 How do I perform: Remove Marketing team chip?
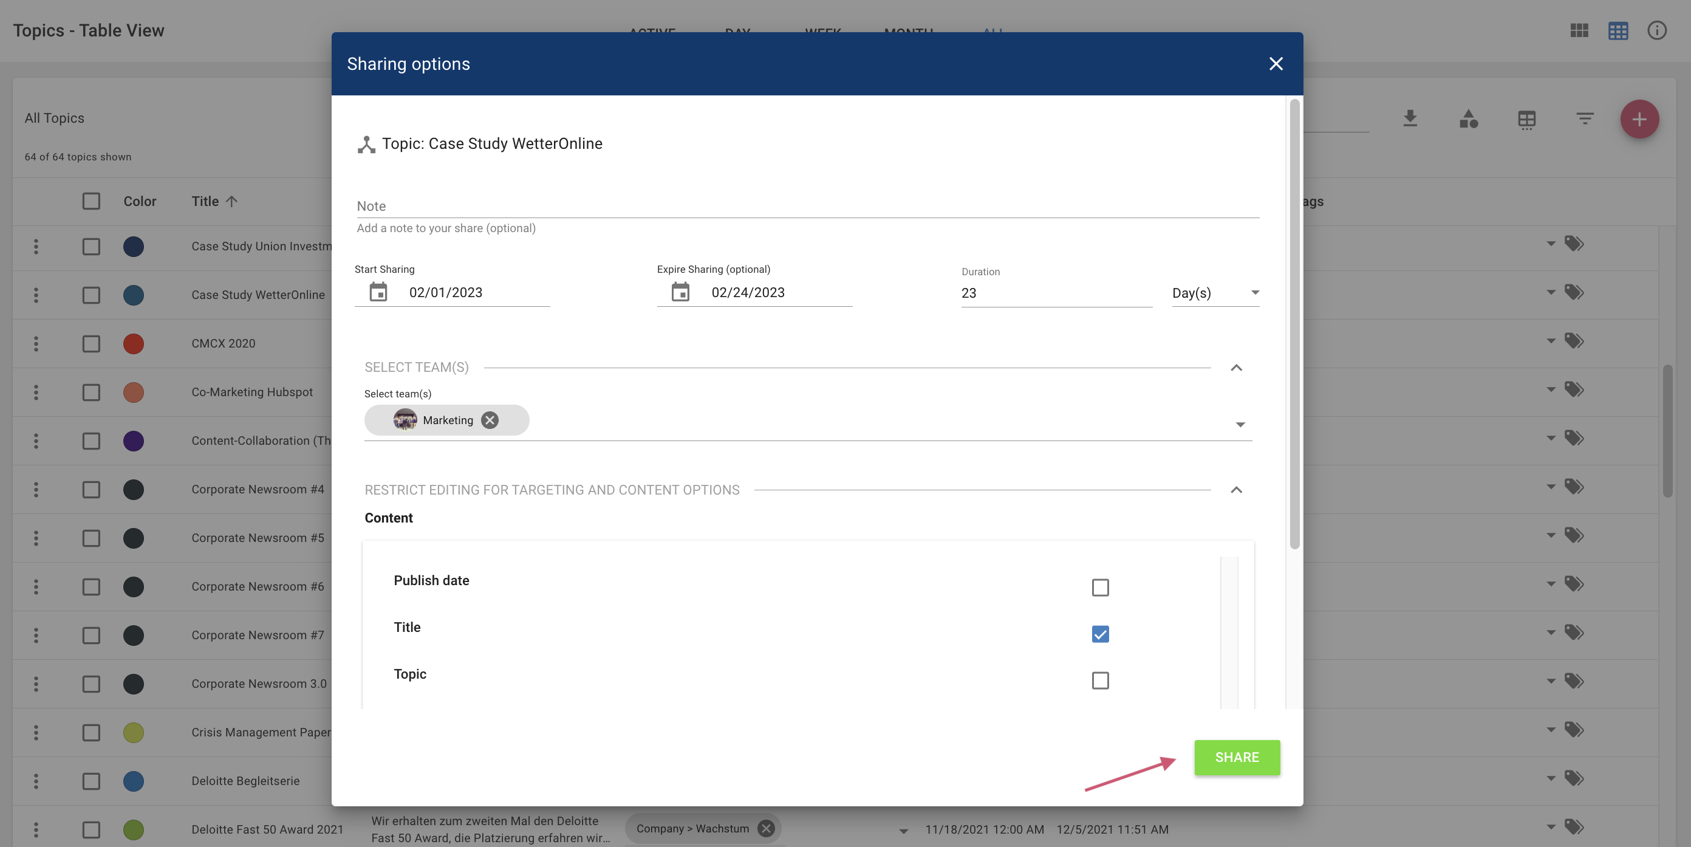pos(490,420)
